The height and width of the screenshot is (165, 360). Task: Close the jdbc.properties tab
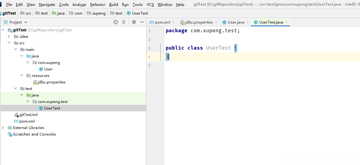coord(216,22)
